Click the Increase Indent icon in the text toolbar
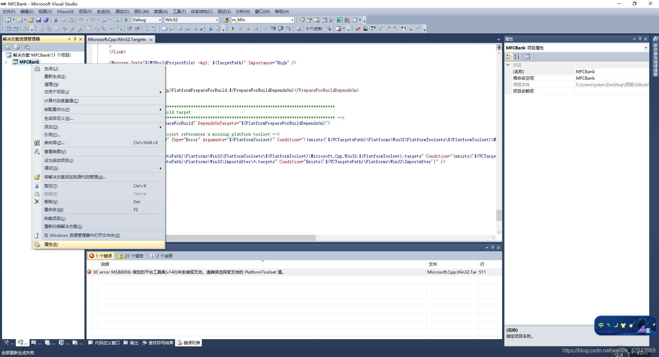659x357 pixels. (x=137, y=28)
